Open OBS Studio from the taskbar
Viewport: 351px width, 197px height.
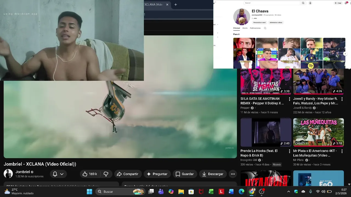262,192
